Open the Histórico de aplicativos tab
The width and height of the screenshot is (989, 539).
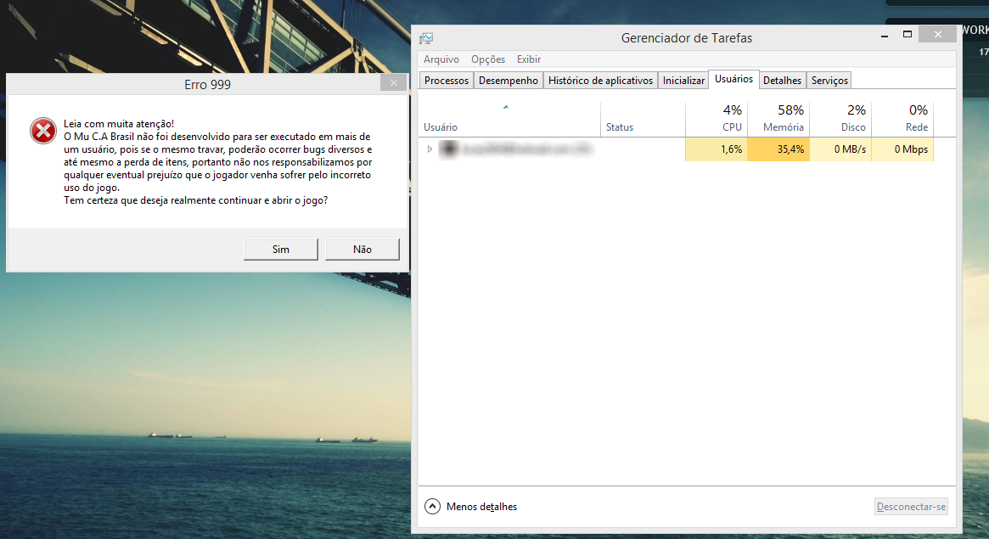(600, 81)
